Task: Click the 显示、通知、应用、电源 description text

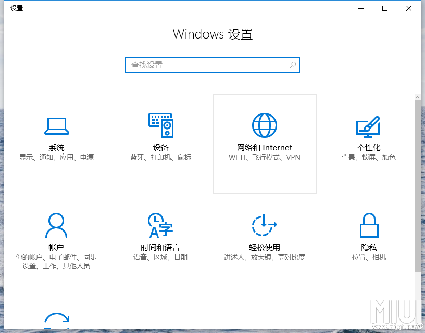Action: pyautogui.click(x=56, y=157)
